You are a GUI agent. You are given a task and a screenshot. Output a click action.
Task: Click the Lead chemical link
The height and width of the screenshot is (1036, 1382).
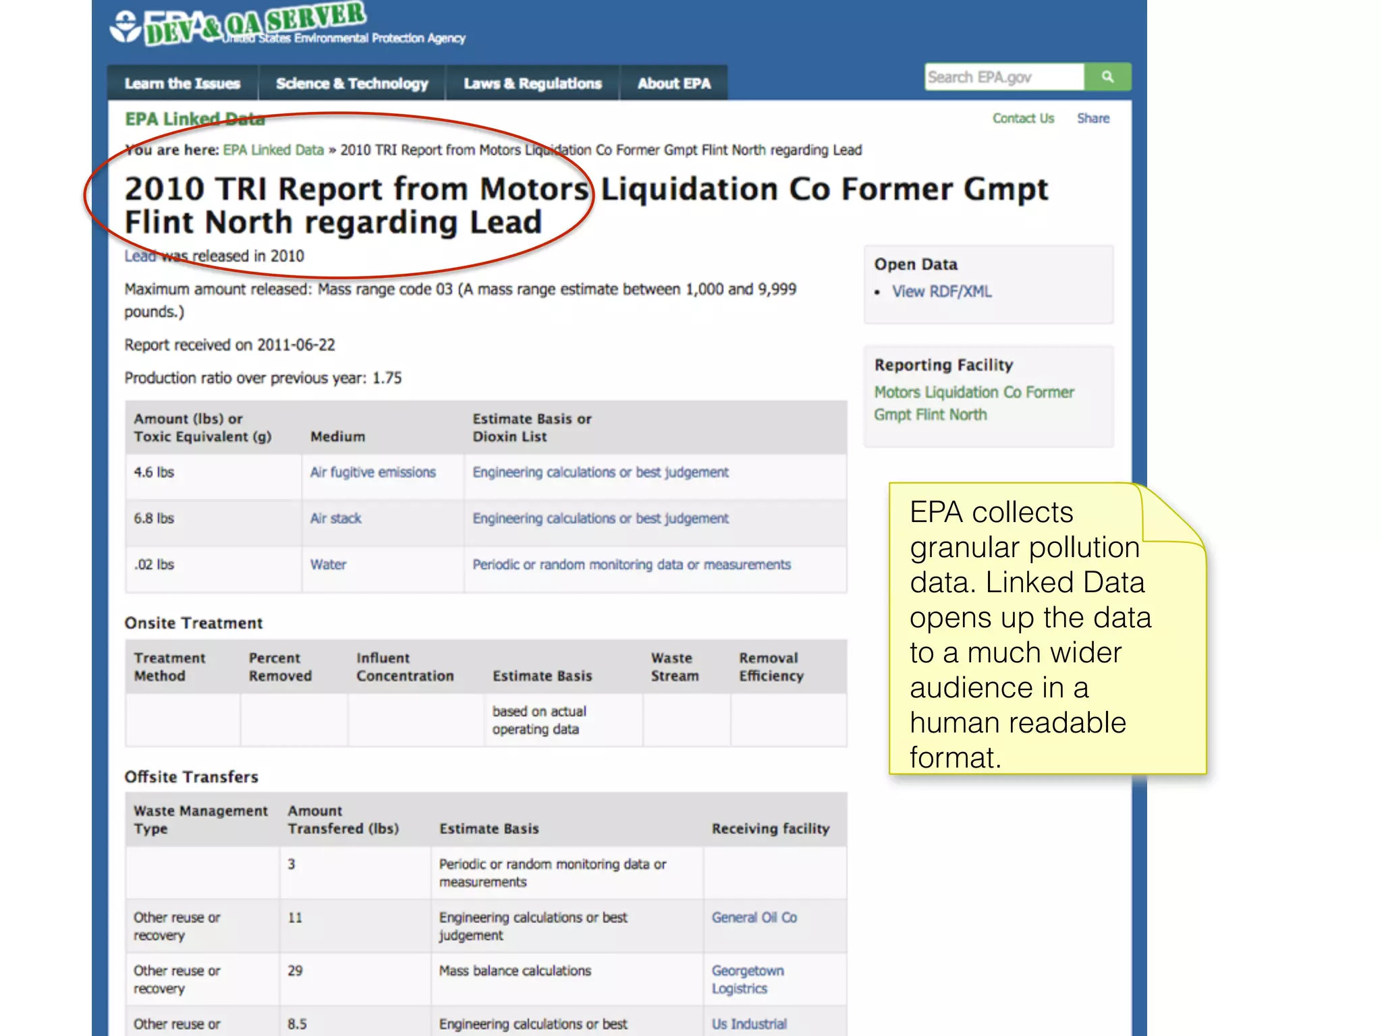(x=140, y=256)
